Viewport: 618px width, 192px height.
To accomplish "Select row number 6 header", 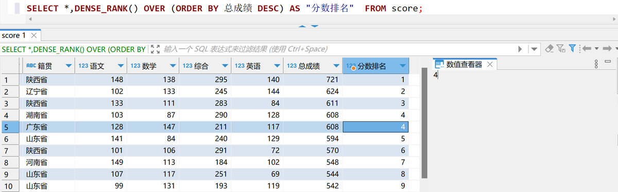I will [x=10, y=139].
